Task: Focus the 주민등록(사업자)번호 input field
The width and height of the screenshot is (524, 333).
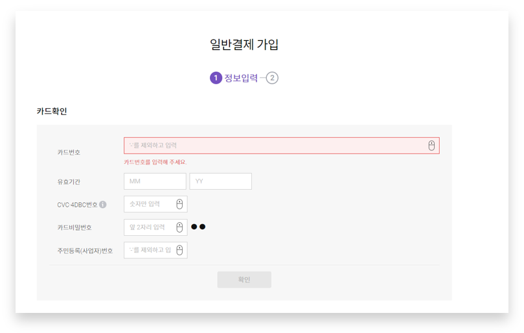Action: pyautogui.click(x=150, y=250)
